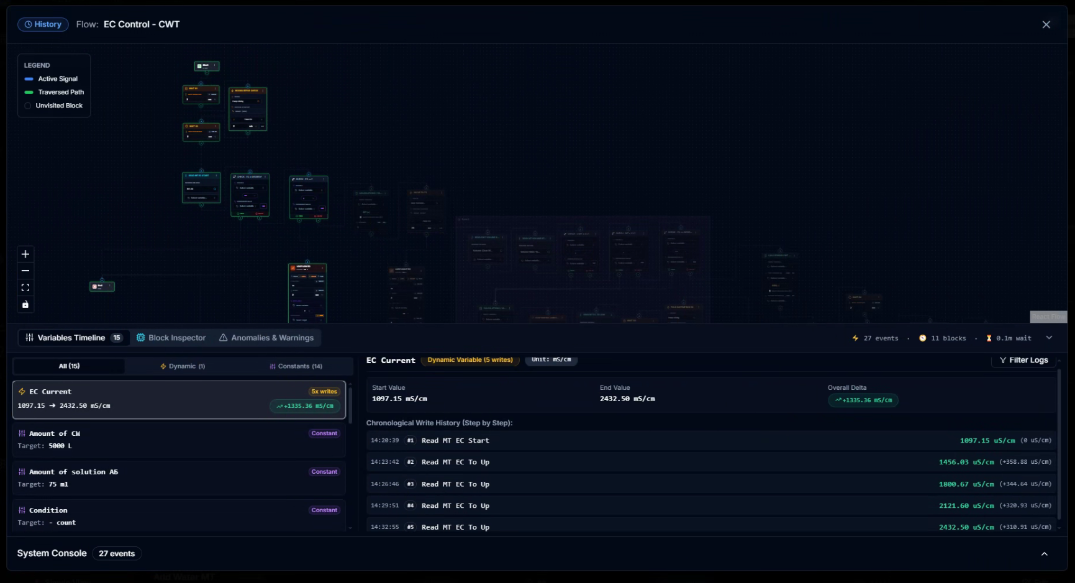Open the Variables Timeline tab
This screenshot has height=583, width=1075.
[x=73, y=338]
